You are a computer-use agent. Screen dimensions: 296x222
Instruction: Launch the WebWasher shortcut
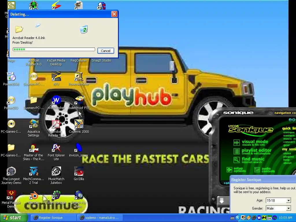[56, 103]
